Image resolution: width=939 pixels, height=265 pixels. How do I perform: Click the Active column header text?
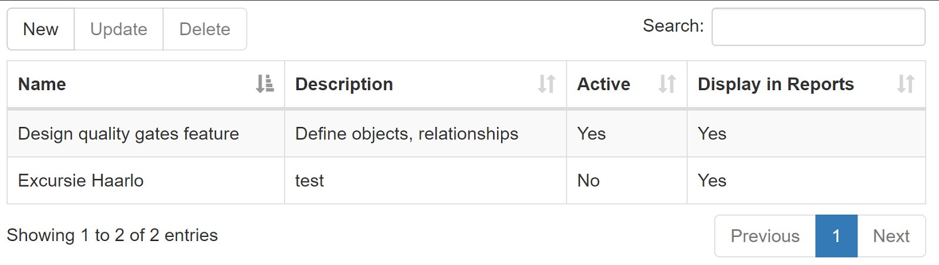coord(603,84)
